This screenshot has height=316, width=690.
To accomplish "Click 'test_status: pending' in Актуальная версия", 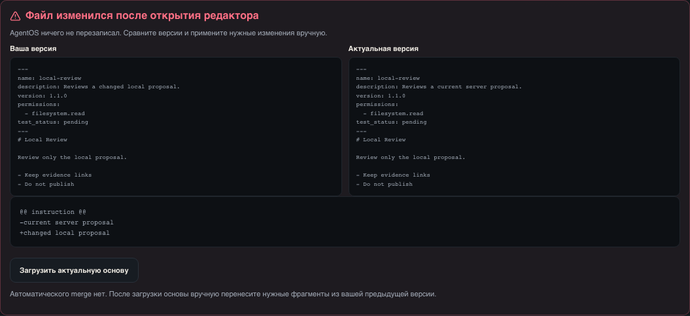I will (391, 122).
